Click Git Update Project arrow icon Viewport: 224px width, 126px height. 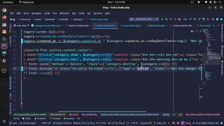(190, 19)
